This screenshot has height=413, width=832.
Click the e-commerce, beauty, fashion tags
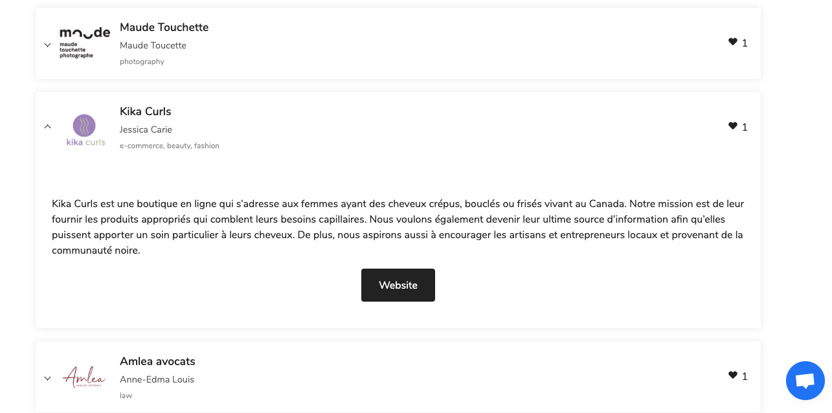click(x=170, y=146)
